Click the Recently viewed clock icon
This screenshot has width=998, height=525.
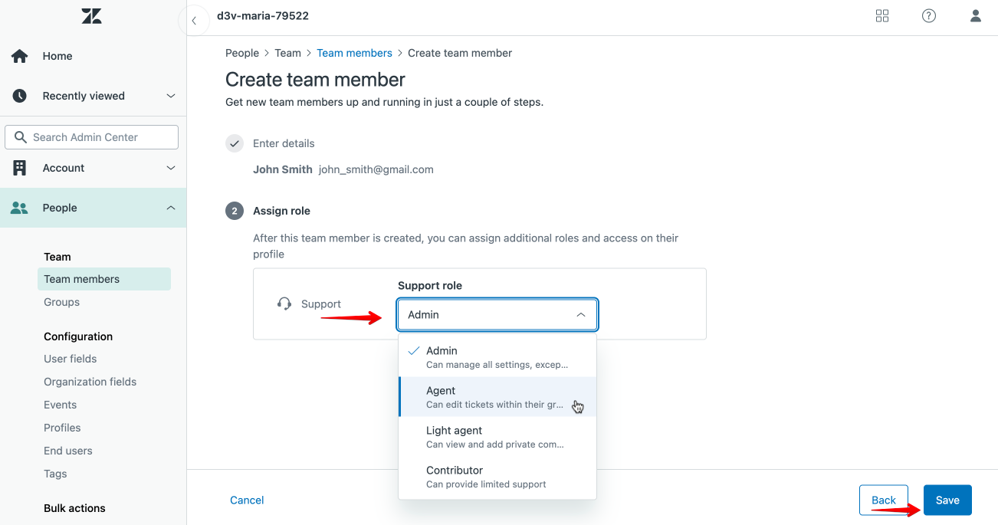click(x=20, y=96)
